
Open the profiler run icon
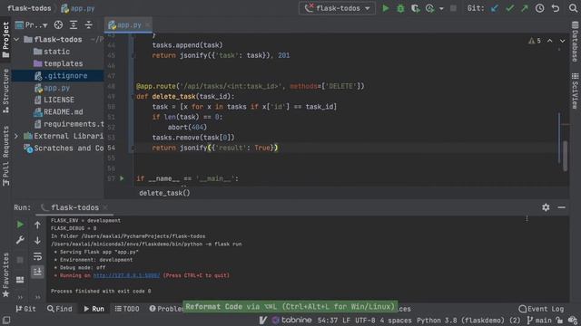[x=429, y=8]
